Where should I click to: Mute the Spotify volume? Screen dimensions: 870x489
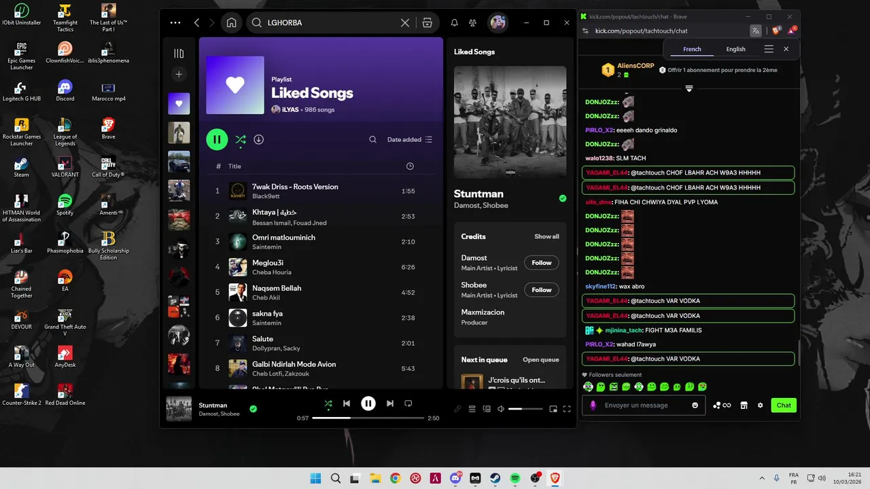501,409
